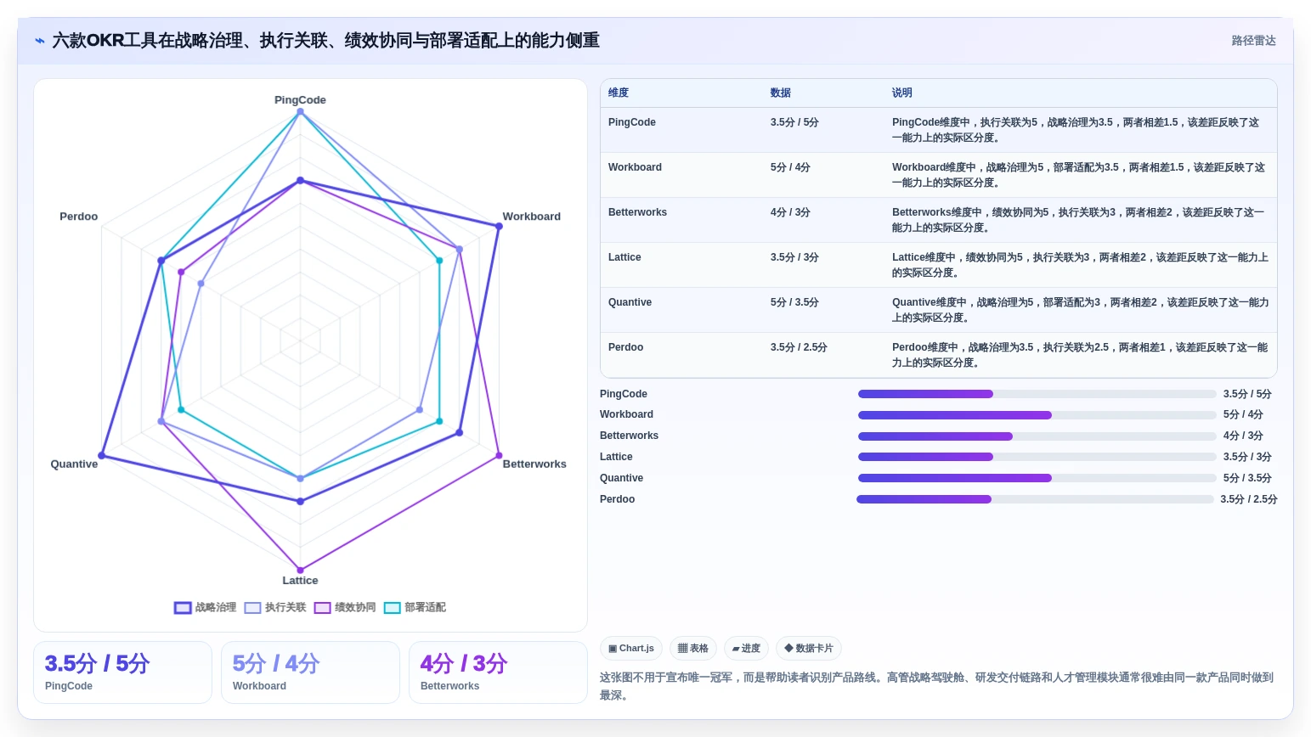Open the PingCode 3.5分 / 5分 summary card
The width and height of the screenshot is (1311, 737).
tap(122, 672)
